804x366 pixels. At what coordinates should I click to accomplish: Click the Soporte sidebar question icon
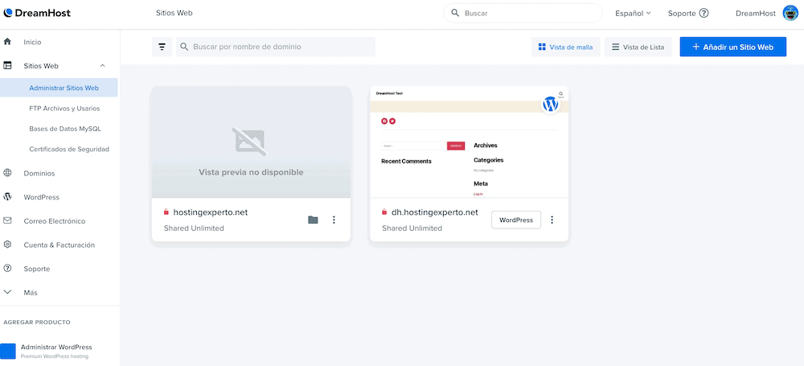click(7, 268)
